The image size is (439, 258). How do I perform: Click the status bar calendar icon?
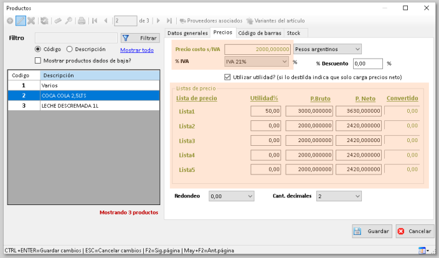[x=423, y=250]
